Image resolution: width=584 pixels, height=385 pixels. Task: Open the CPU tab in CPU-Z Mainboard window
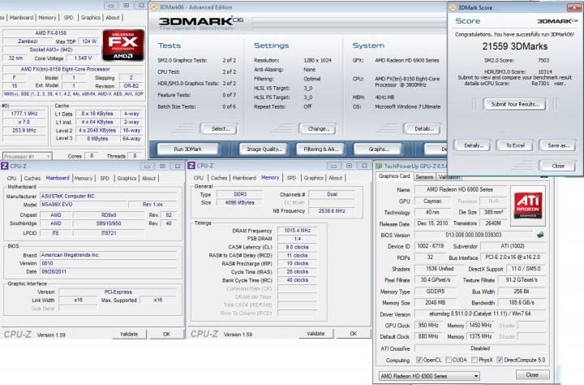[x=12, y=179]
